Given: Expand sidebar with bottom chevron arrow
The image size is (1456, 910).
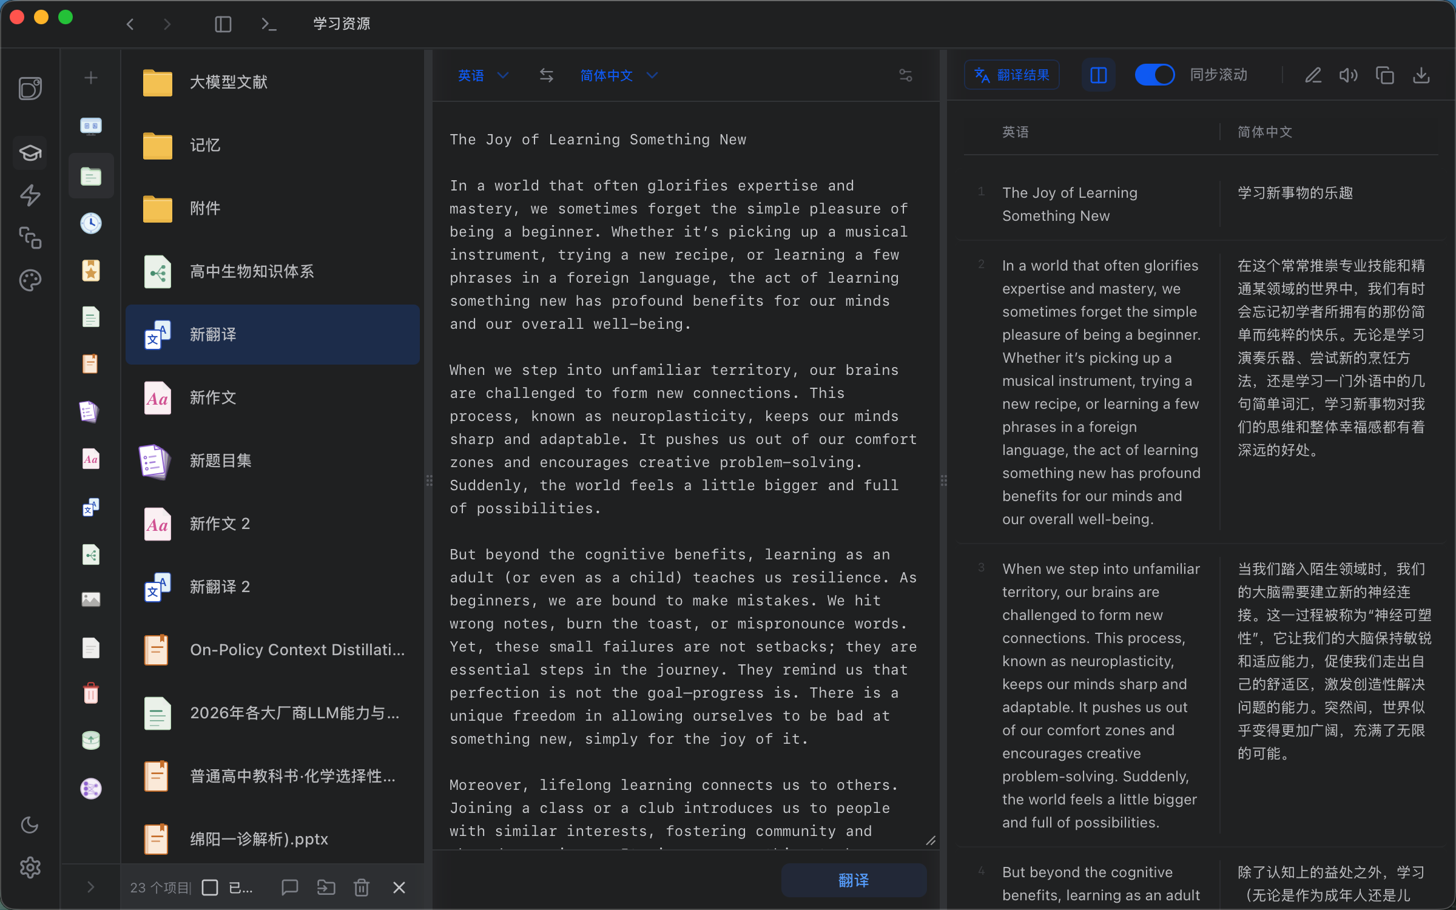Looking at the screenshot, I should pos(90,887).
